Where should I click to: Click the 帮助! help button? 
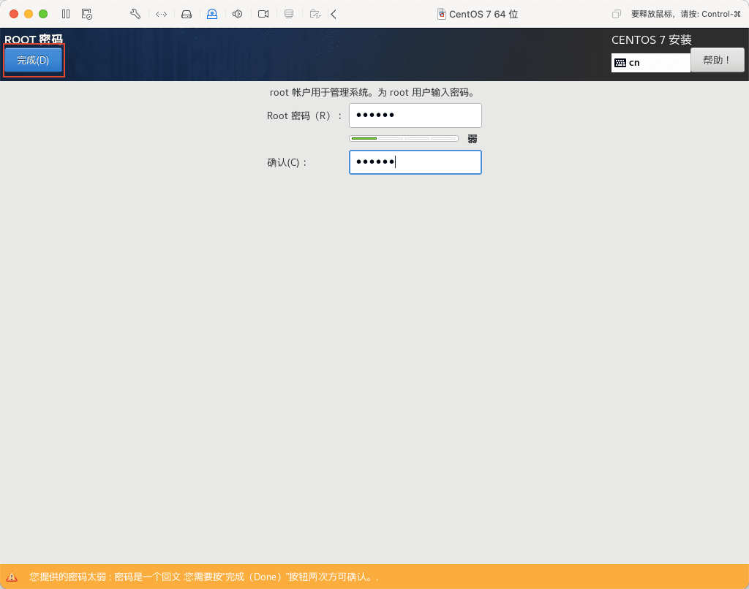pos(717,60)
